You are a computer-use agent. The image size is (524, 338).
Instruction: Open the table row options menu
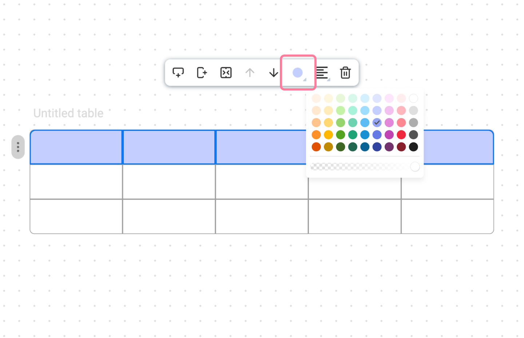pyautogui.click(x=18, y=147)
